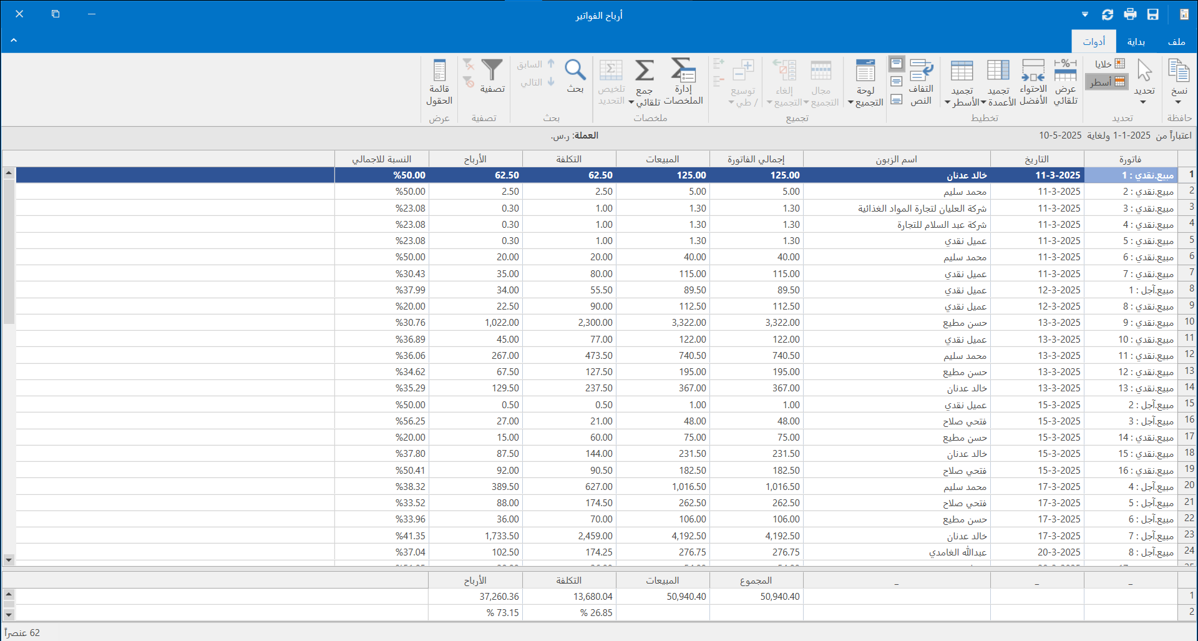This screenshot has width=1198, height=641.
Task: Open Copy (نسخ) dropdown menu
Action: click(x=1178, y=102)
